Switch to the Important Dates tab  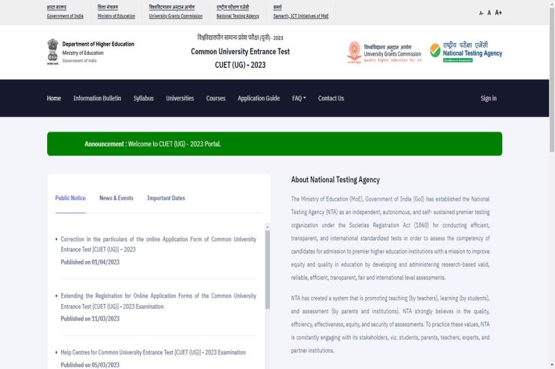click(166, 198)
